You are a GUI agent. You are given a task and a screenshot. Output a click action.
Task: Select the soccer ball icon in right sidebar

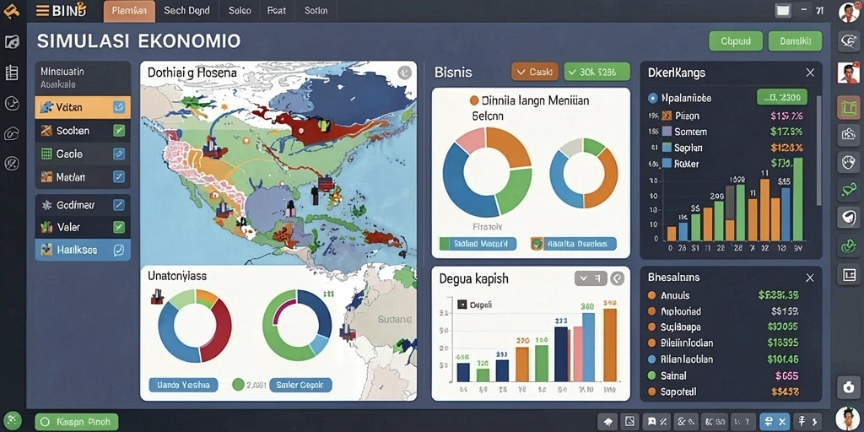849,162
